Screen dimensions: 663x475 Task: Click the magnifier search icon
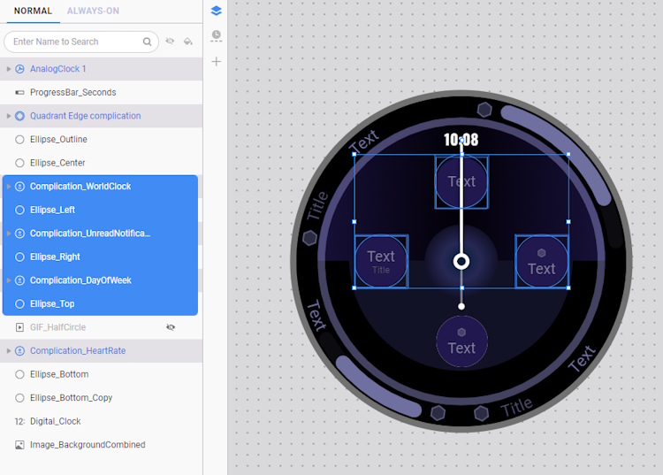coord(148,42)
